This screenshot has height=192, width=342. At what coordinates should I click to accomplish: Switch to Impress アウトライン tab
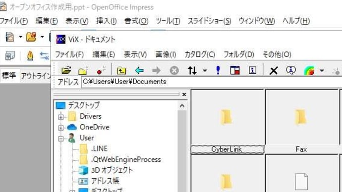click(x=36, y=76)
